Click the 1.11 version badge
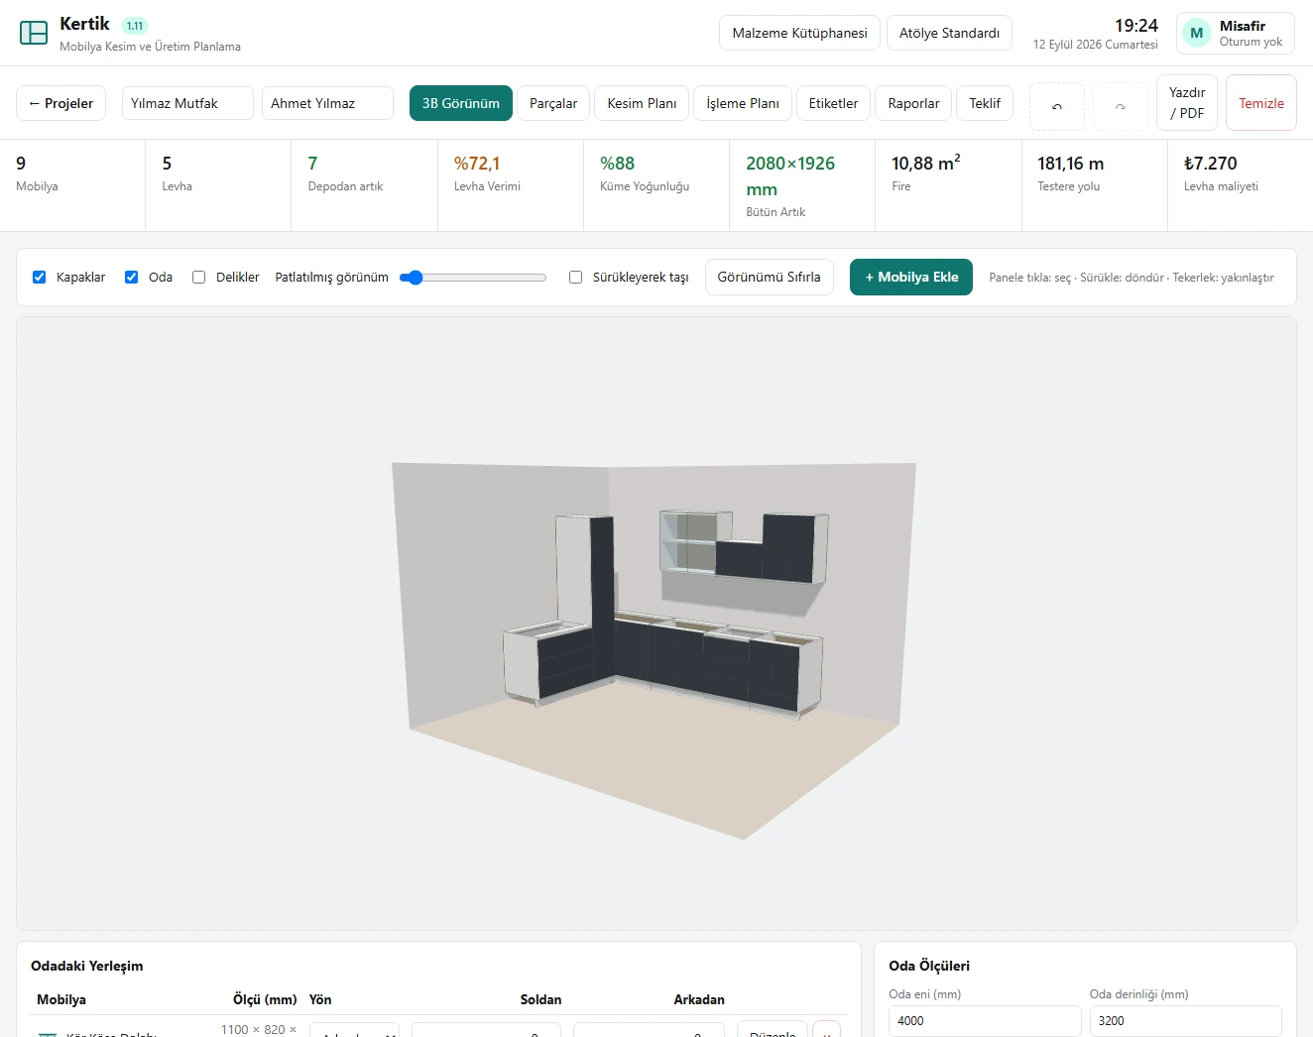Screen dimensions: 1313x1037 tap(135, 26)
